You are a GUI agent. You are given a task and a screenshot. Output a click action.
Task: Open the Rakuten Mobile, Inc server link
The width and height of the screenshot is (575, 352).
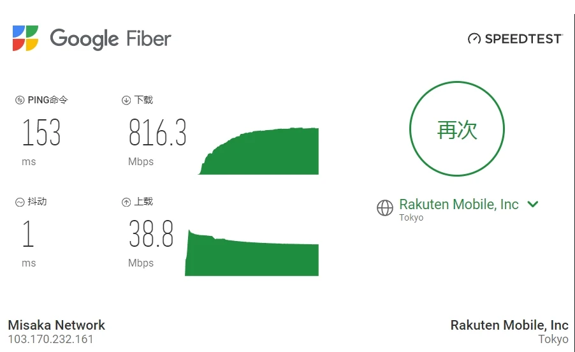[459, 204]
